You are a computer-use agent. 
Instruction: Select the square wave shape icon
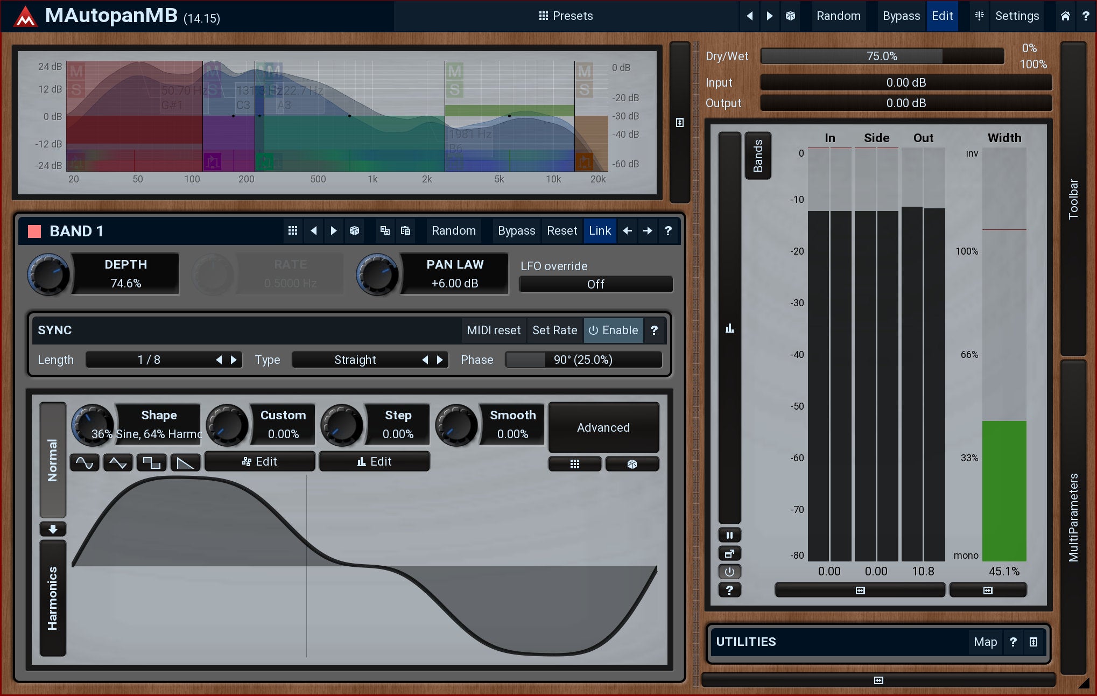coord(151,463)
